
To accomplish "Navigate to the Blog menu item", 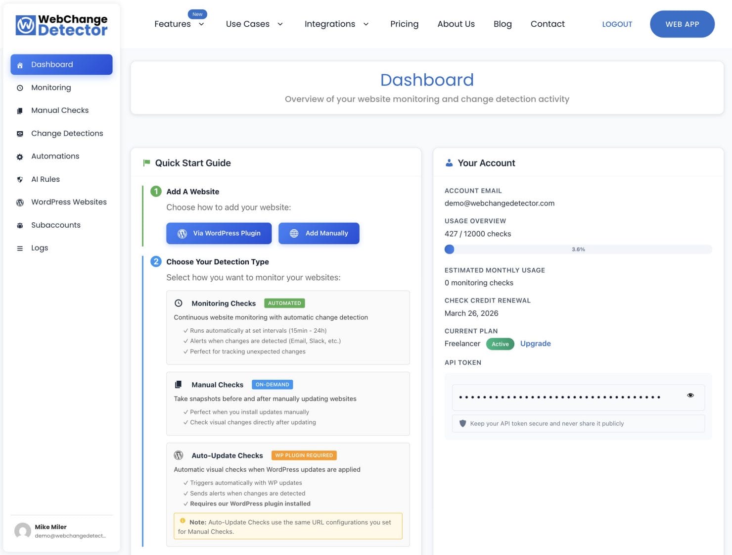I will (503, 24).
